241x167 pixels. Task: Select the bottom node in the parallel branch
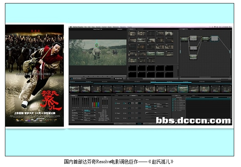(x=193, y=57)
